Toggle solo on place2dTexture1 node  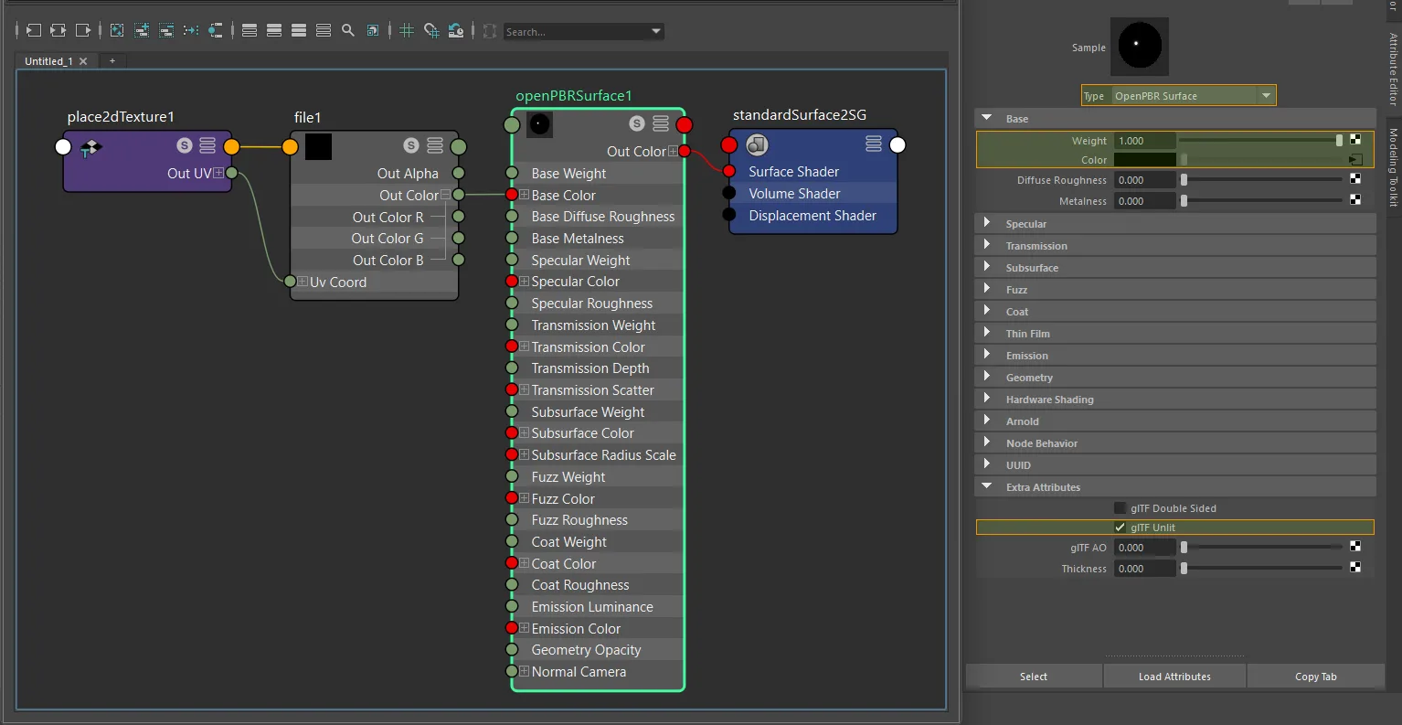point(185,145)
